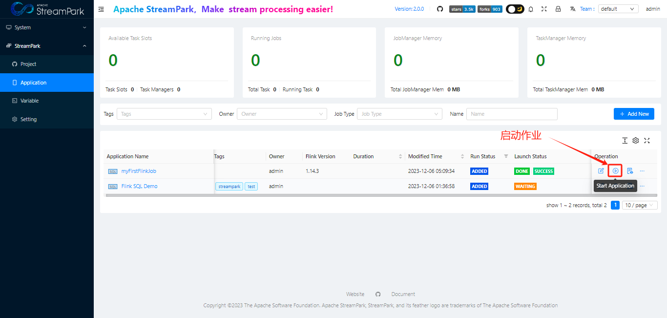This screenshot has width=667, height=318.
Task: Open the 10 / page size dropdown
Action: click(x=639, y=205)
